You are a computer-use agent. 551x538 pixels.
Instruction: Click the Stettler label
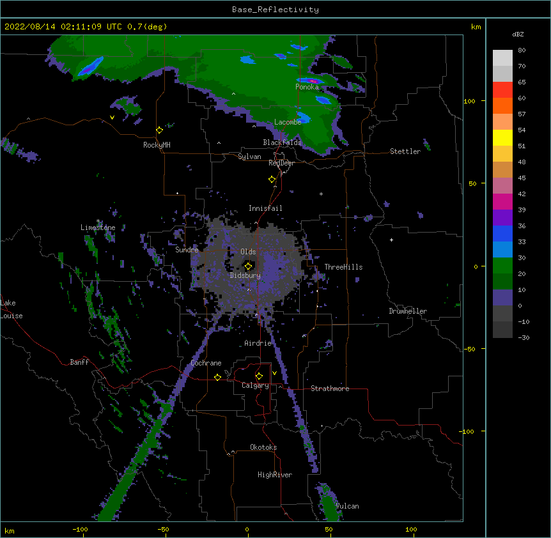click(x=405, y=151)
